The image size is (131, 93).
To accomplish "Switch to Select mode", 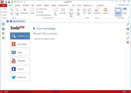I will click(x=4, y=12).
